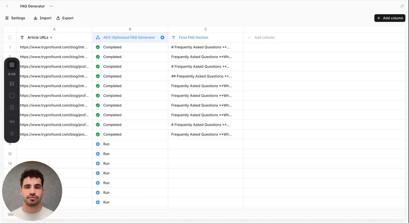The height and width of the screenshot is (223, 409).
Task: Click the back arrow beside FAQ Generator
Action: pyautogui.click(x=7, y=6)
